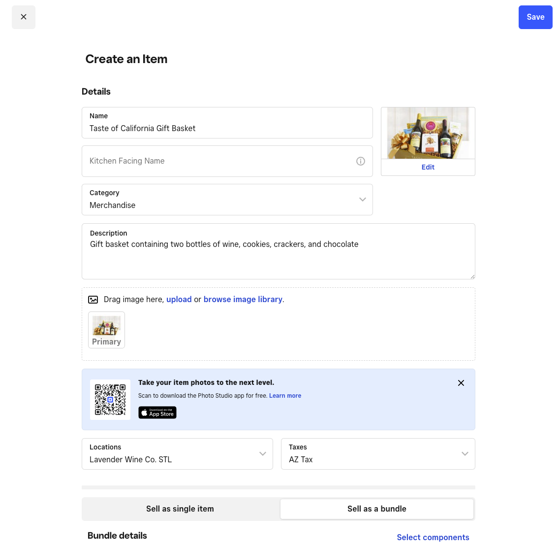
Task: Click the info icon beside Kitchen Facing Name
Action: click(361, 161)
